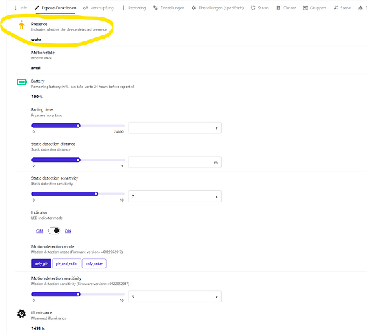This screenshot has width=367, height=333.
Task: Click the '28800' Fading time maximum label
Action: pyautogui.click(x=119, y=131)
